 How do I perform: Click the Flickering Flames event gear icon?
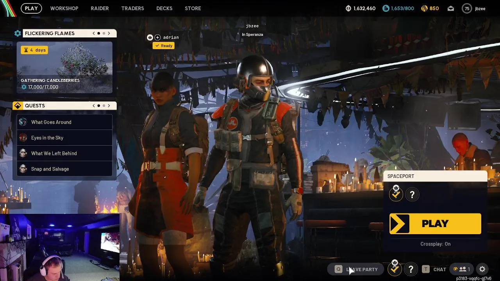[x=18, y=33]
